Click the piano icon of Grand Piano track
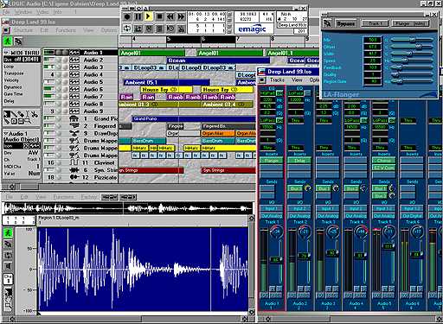Screen dimensions: 443x324 coord(74,118)
